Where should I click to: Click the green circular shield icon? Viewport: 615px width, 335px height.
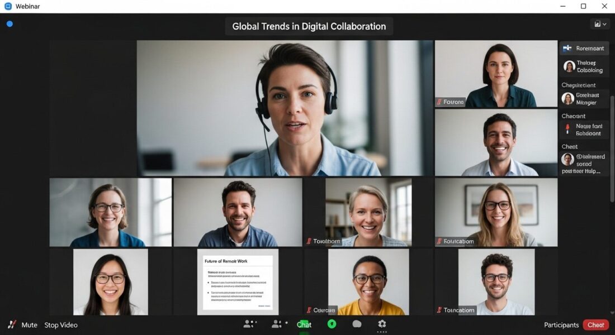[x=332, y=324]
